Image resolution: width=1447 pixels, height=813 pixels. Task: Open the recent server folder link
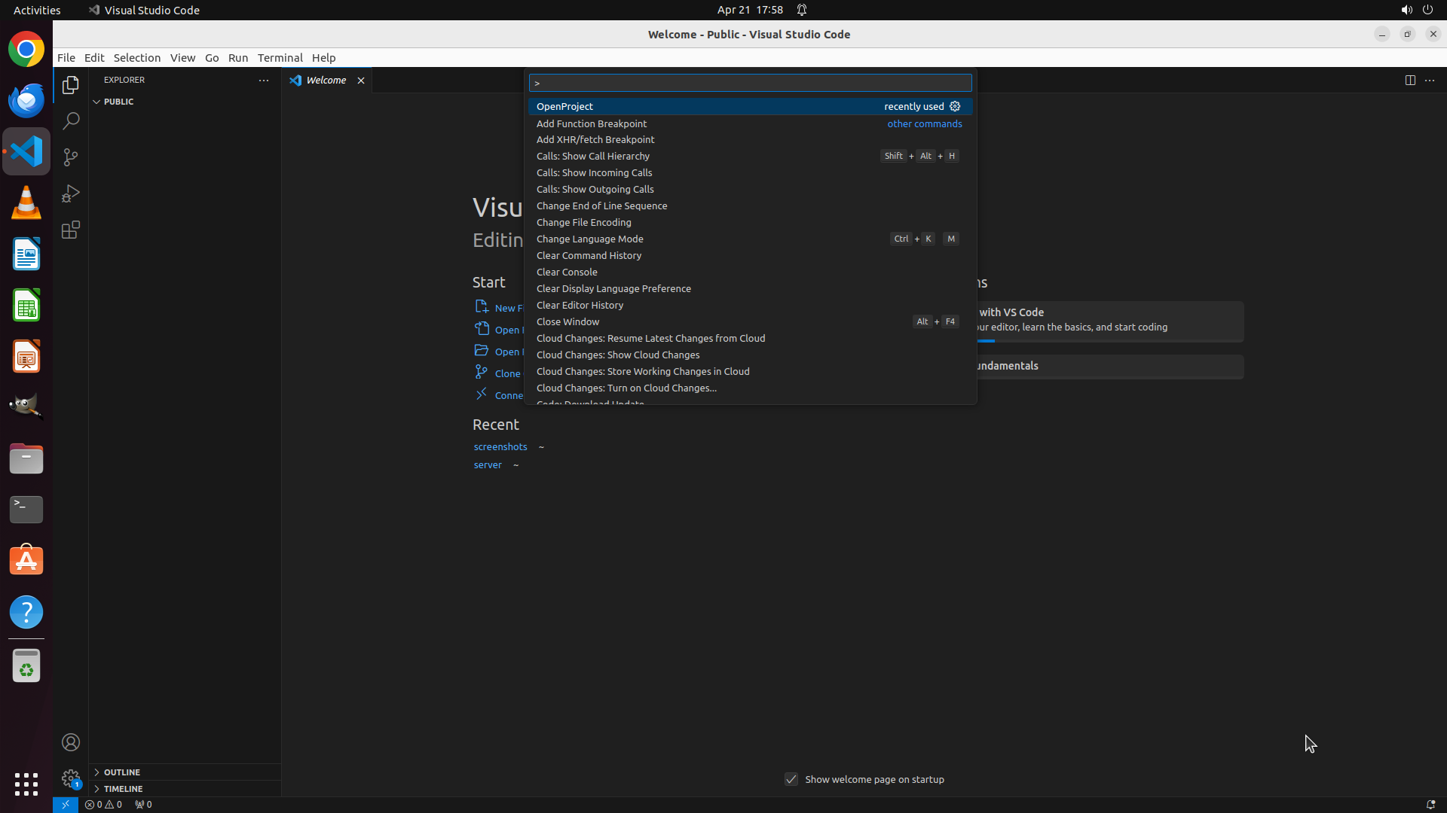coord(488,464)
